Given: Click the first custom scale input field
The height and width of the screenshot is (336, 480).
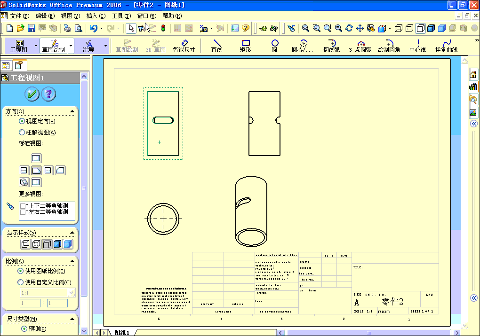Looking at the screenshot, I should [x=30, y=303].
